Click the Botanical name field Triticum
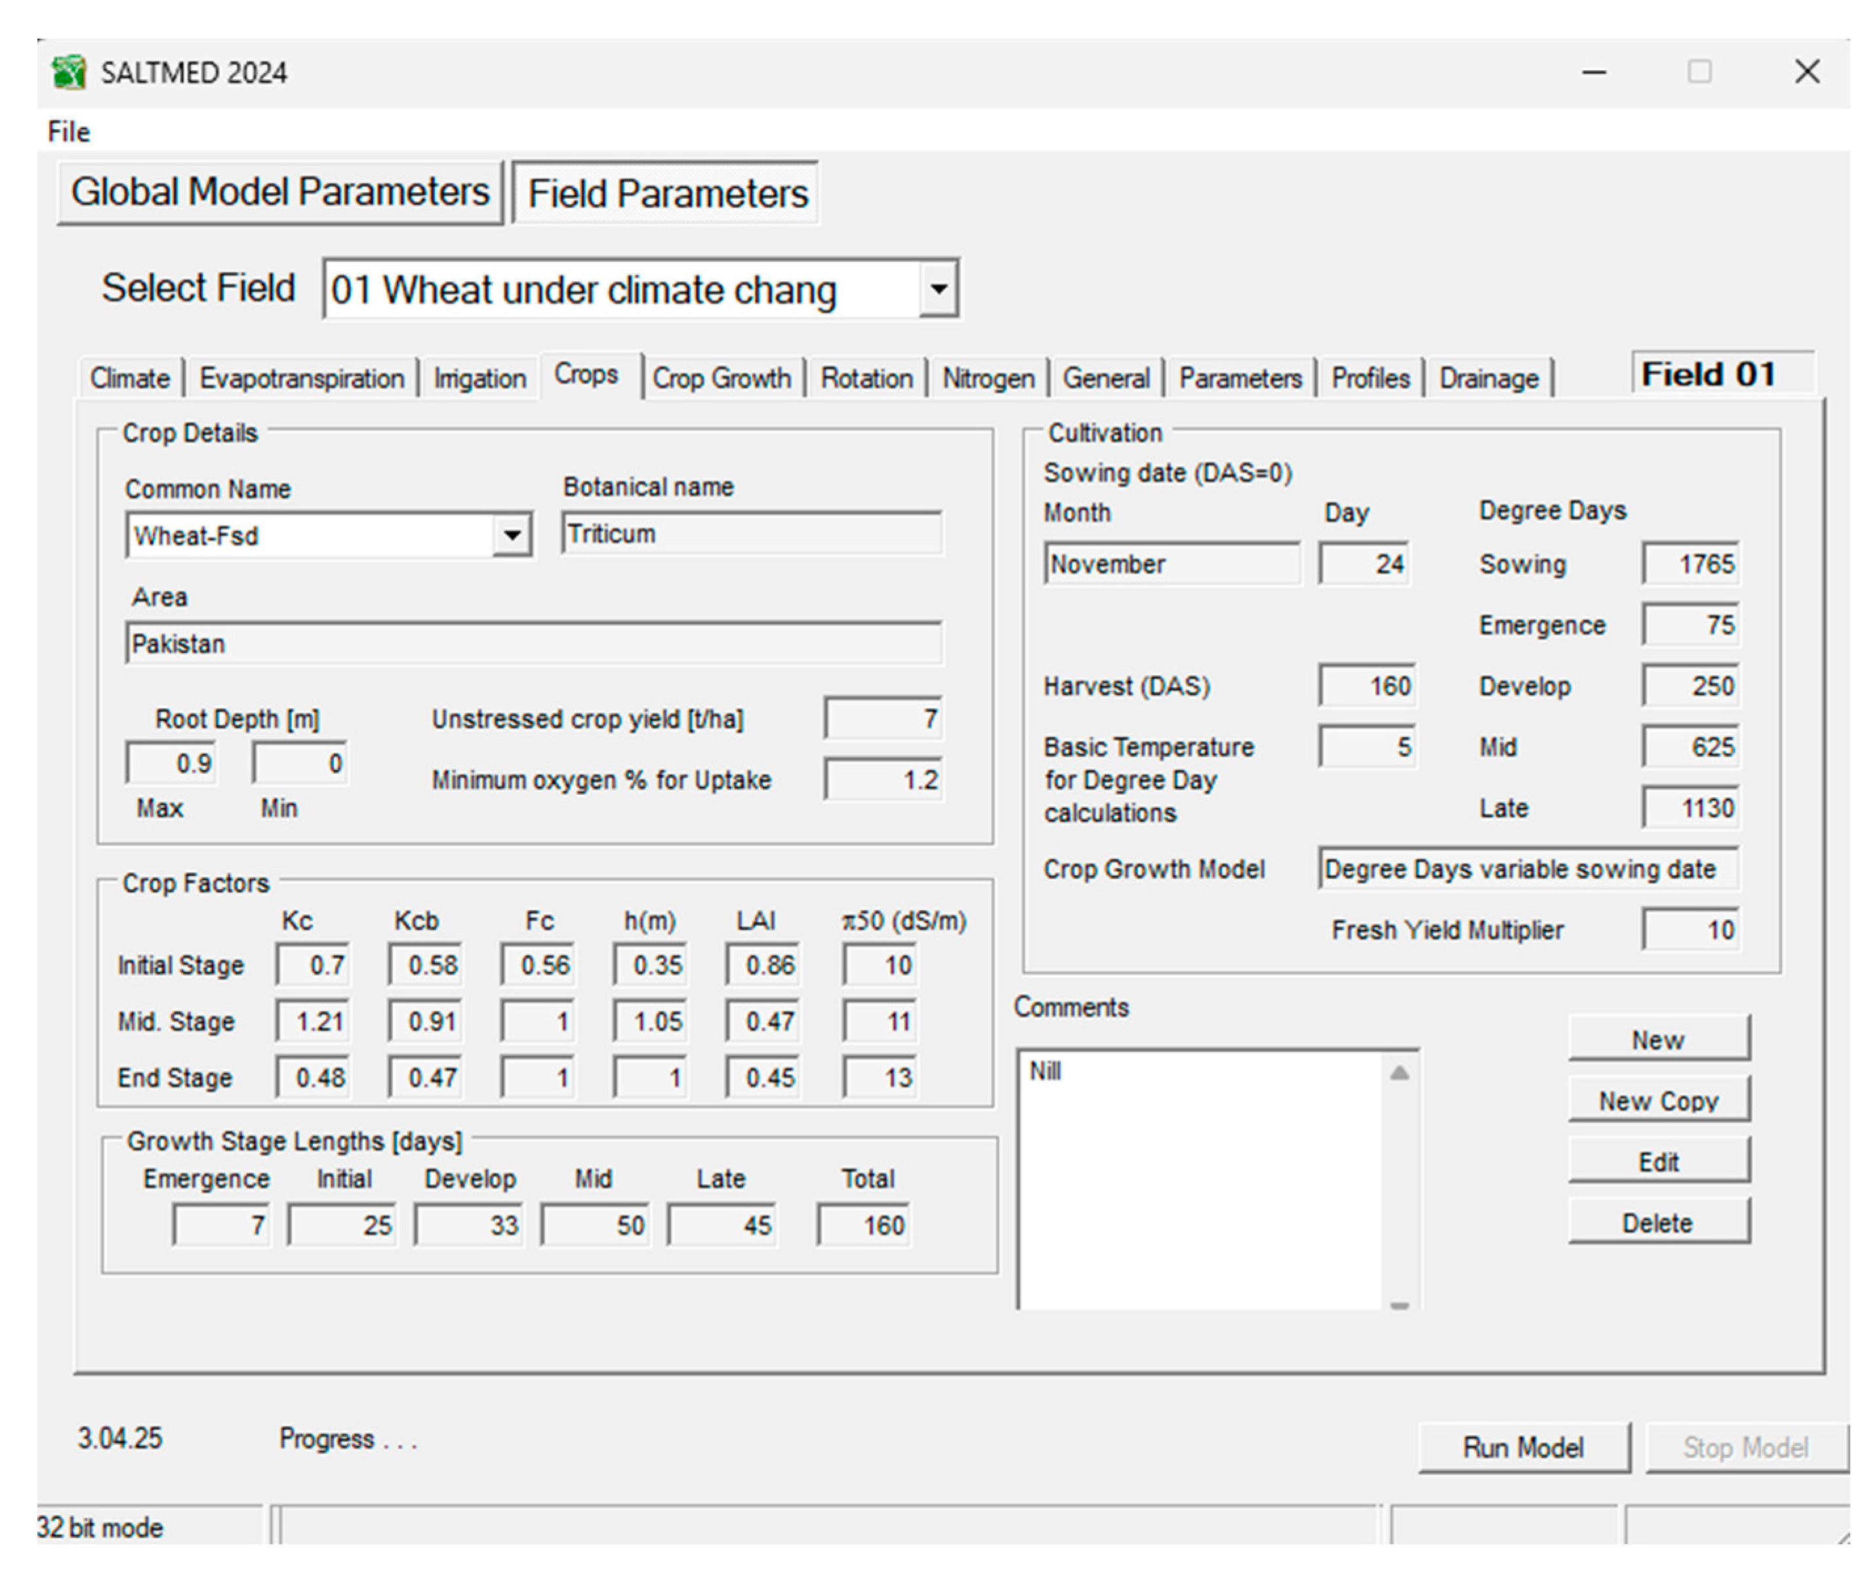 (x=752, y=533)
